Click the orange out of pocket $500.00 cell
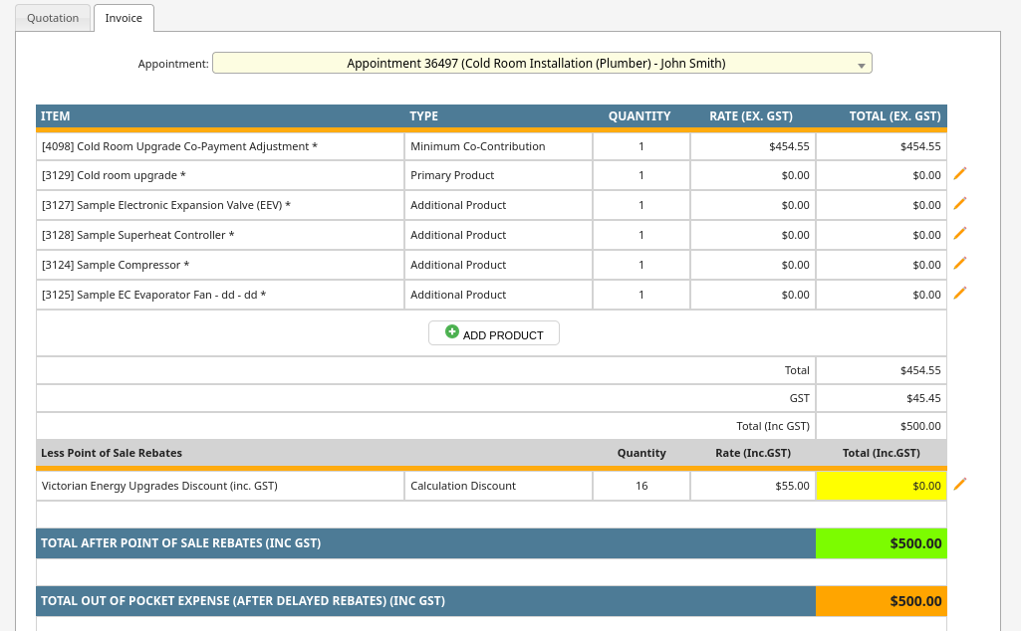 pyautogui.click(x=881, y=601)
